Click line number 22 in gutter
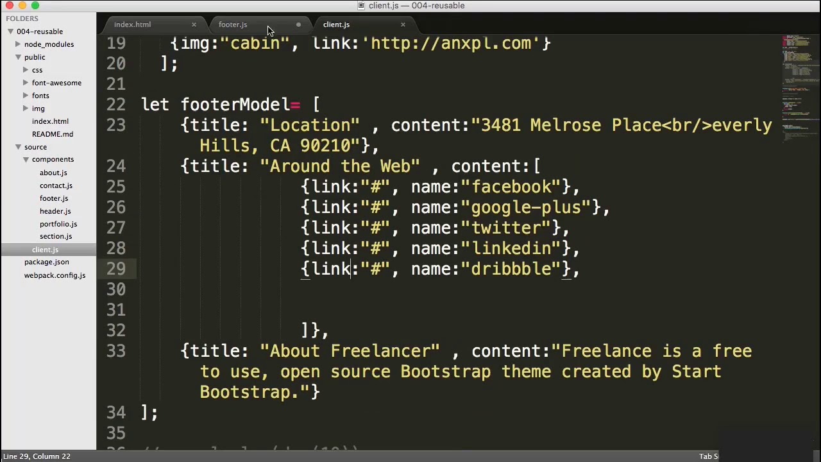 pos(116,105)
